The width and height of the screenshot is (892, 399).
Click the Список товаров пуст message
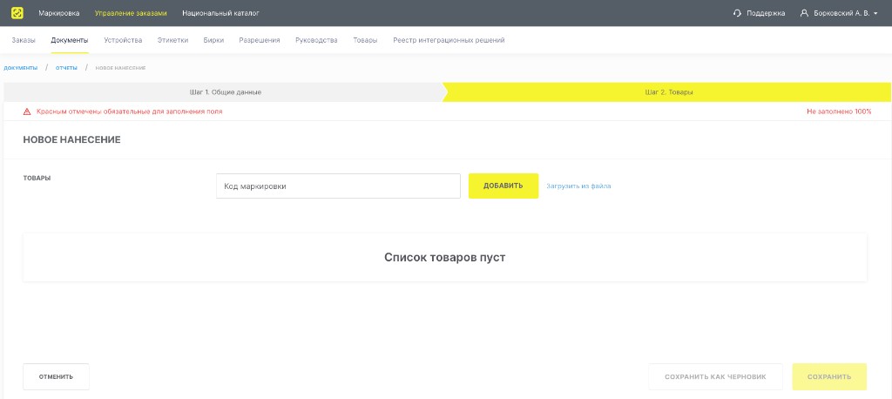pyautogui.click(x=445, y=257)
